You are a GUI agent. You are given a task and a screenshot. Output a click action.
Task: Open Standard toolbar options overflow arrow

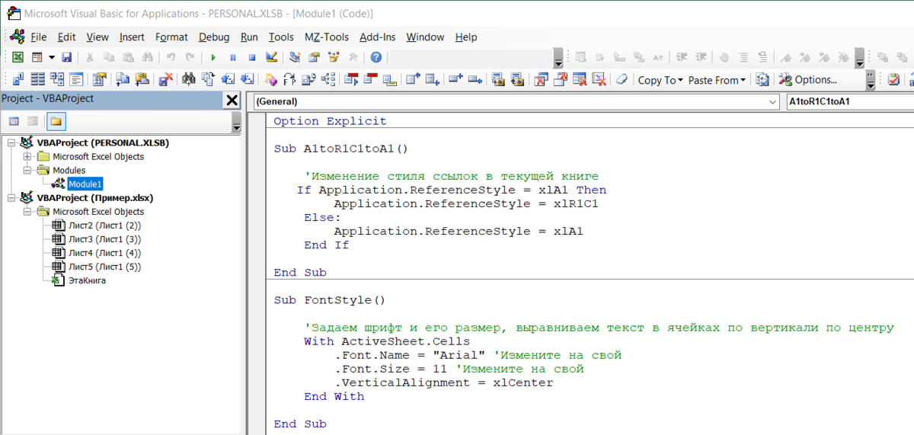[558, 59]
